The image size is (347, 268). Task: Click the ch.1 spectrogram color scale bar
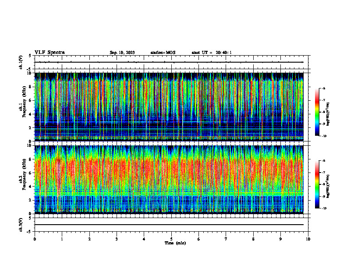pos(317,112)
